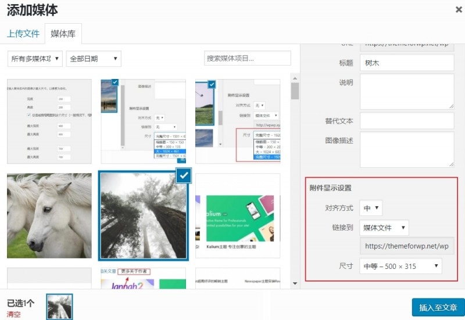
Task: Select the Newspaper theme thumbnail
Action: (x=238, y=278)
